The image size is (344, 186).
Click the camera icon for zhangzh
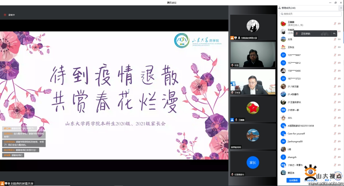339,157
